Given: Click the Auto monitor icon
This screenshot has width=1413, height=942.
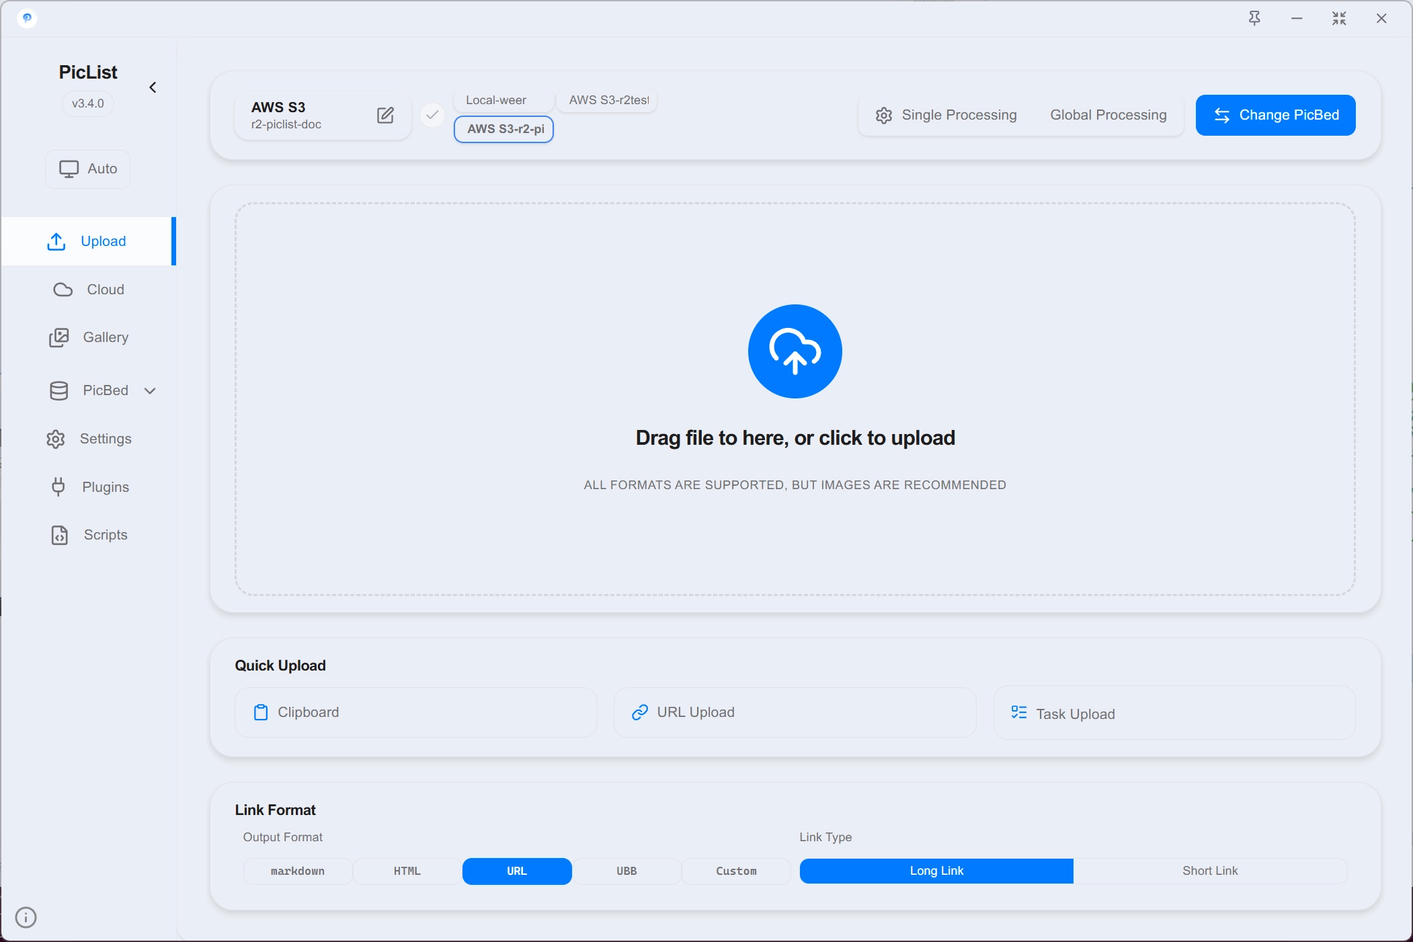Looking at the screenshot, I should pos(69,169).
